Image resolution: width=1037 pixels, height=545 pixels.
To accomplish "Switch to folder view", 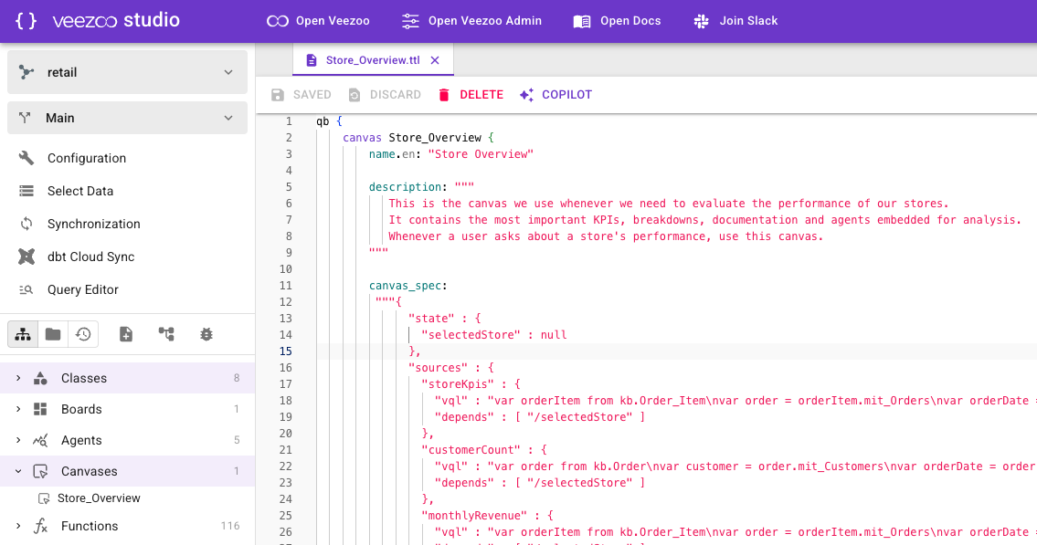I will [x=53, y=334].
